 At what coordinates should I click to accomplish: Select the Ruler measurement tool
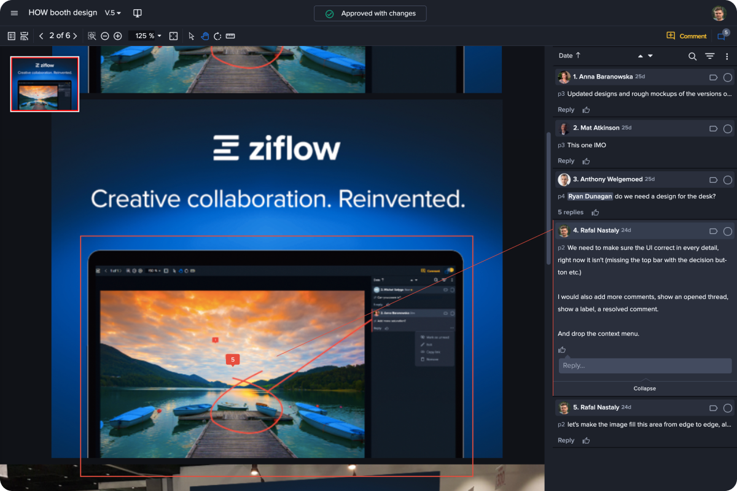(230, 36)
